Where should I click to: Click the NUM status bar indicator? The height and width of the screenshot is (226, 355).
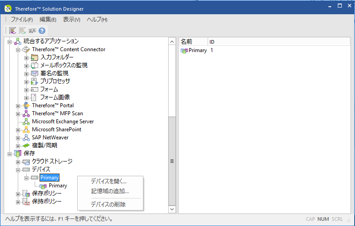[x=323, y=219]
